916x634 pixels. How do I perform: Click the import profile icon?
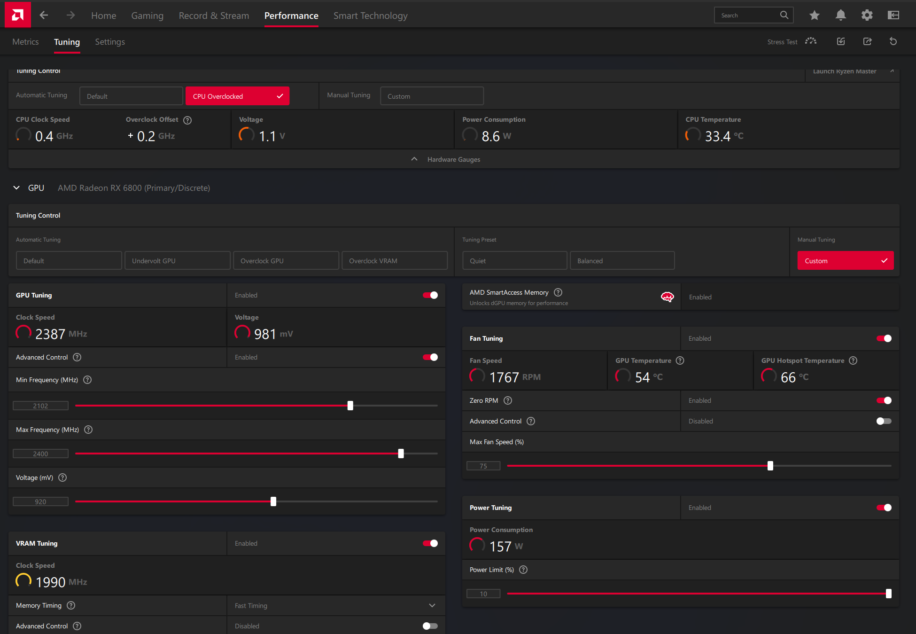841,41
